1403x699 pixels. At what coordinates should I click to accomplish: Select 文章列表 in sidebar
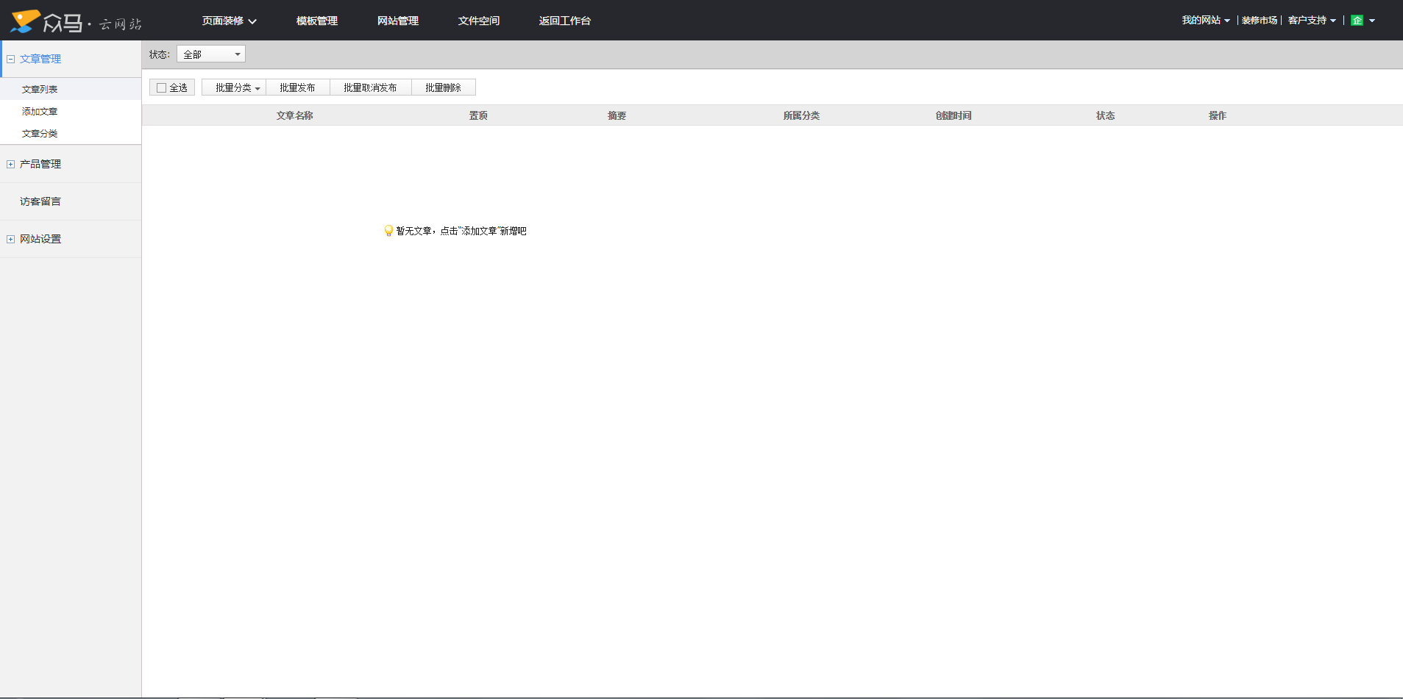click(x=71, y=89)
